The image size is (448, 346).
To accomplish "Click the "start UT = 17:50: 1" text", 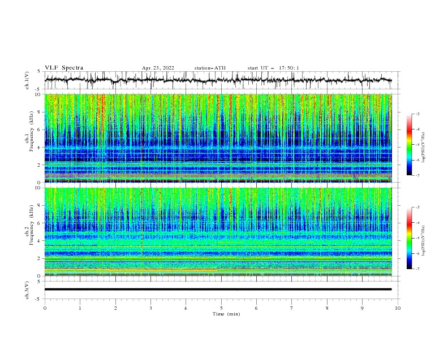I will 273,68.
